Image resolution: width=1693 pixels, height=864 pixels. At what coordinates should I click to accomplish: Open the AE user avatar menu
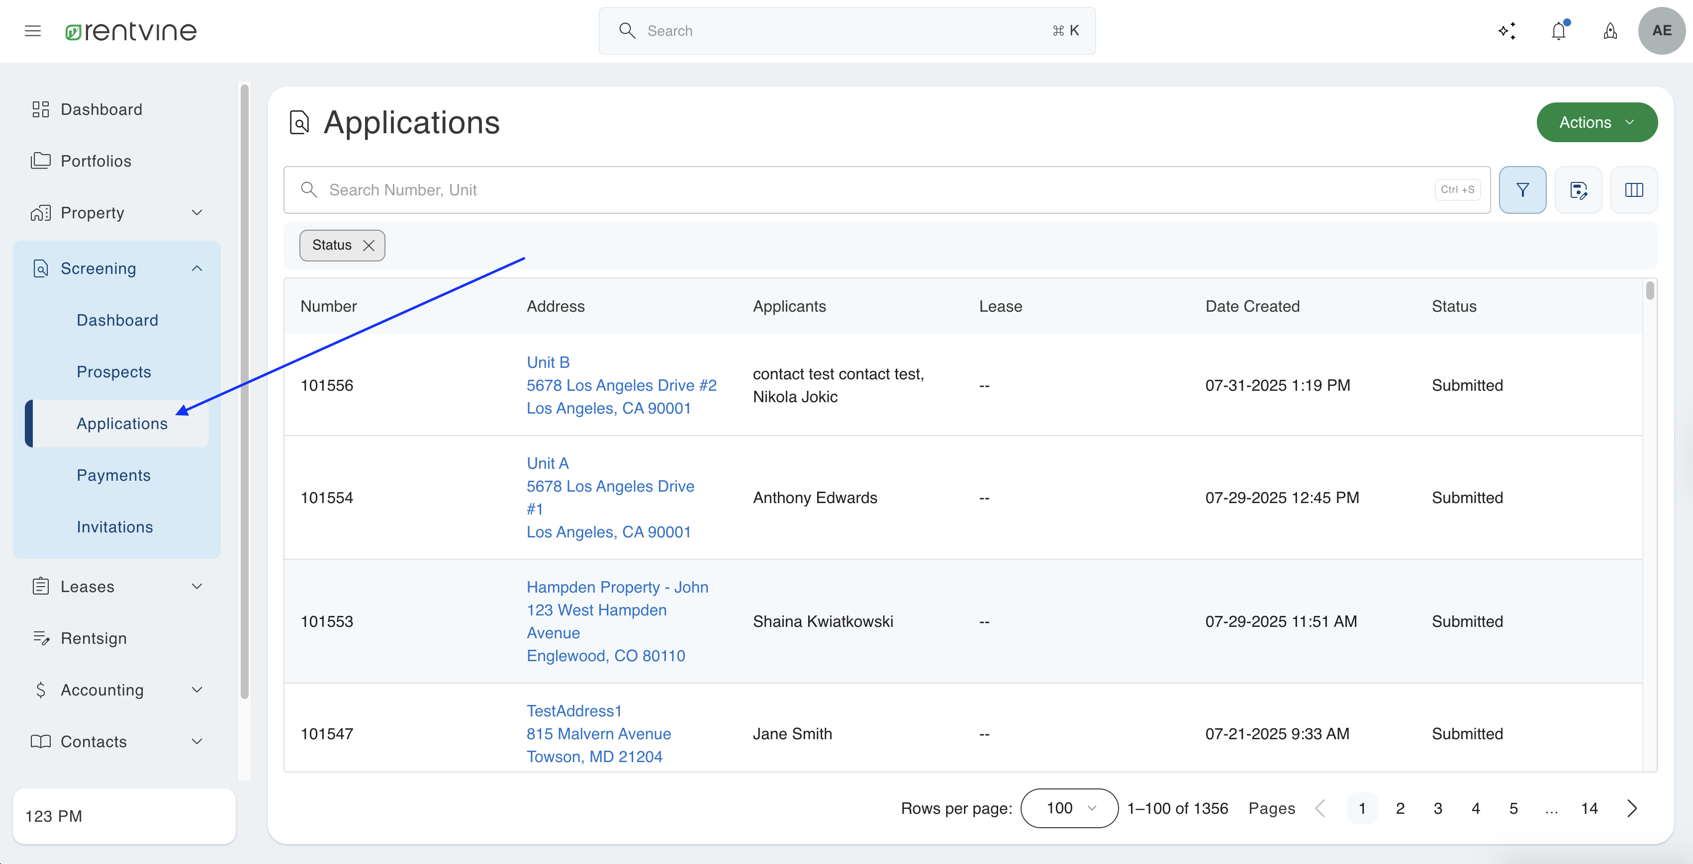click(x=1662, y=31)
